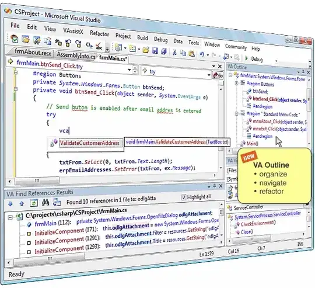Click the Visual Assist braces-with-arrow toolbar icon
The width and height of the screenshot is (315, 288).
pyautogui.click(x=89, y=45)
